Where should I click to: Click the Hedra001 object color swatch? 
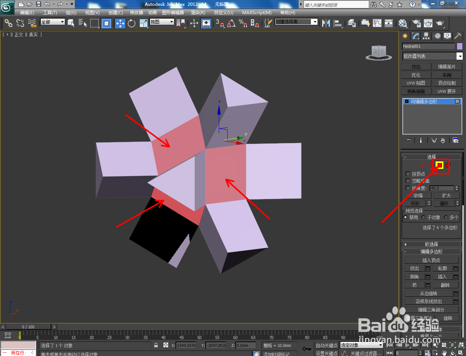(x=459, y=46)
